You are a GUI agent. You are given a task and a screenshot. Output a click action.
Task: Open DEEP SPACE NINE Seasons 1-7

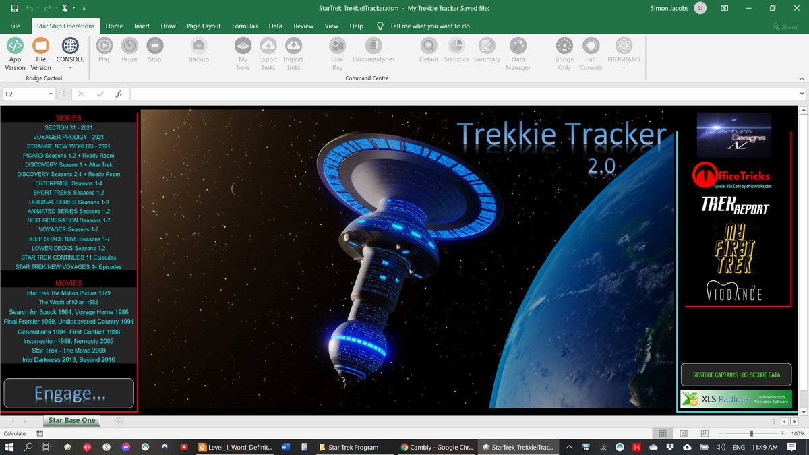click(x=68, y=239)
